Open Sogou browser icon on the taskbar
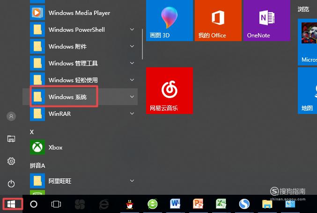This screenshot has width=317, height=213. point(244,204)
